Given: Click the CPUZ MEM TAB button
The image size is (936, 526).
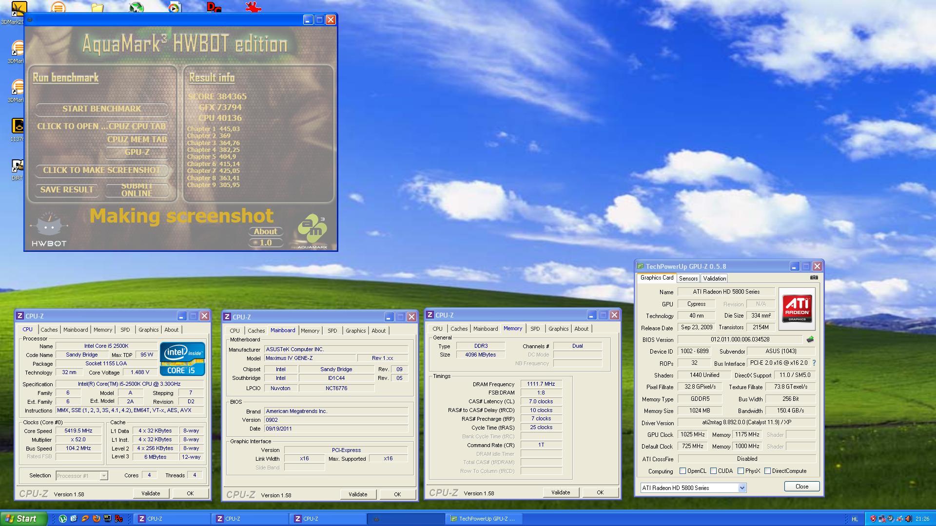Looking at the screenshot, I should click(x=137, y=139).
